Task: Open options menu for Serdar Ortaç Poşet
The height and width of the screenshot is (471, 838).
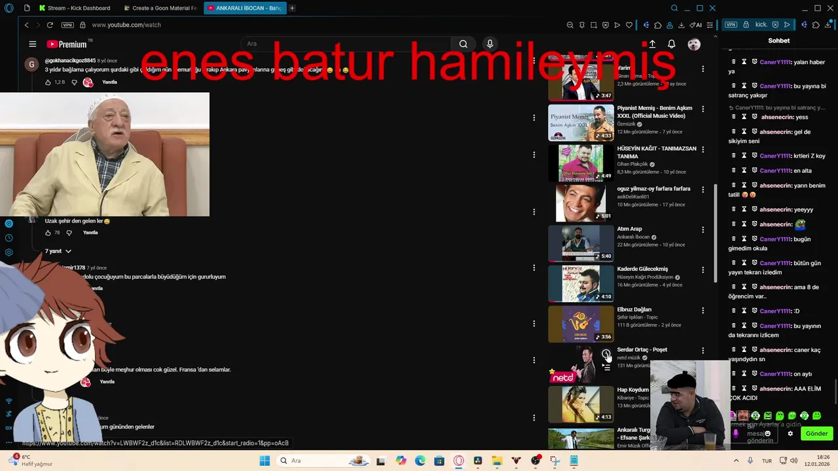Action: 703,351
